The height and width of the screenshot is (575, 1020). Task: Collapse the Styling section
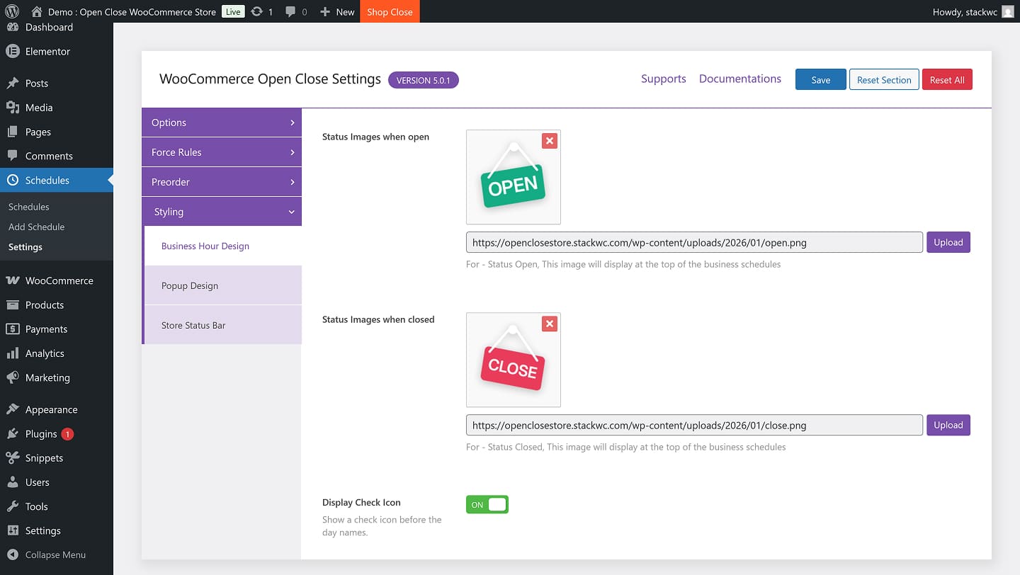(222, 212)
